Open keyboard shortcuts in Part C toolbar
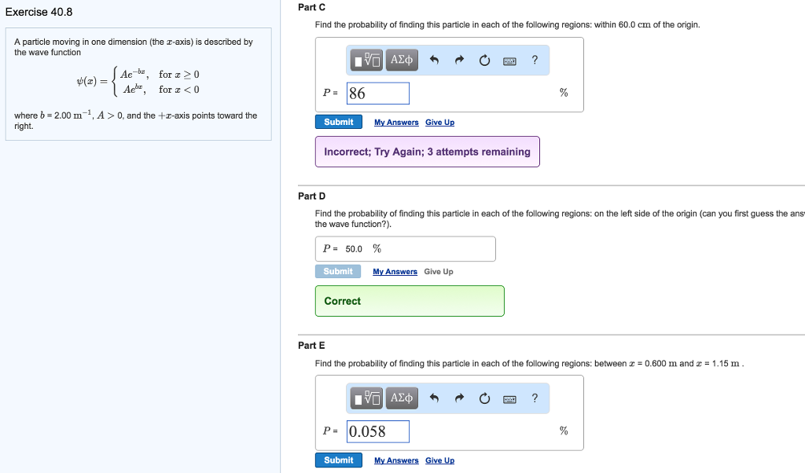805x473 pixels. point(509,60)
